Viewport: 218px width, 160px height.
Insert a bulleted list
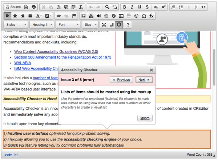coord(181,7)
